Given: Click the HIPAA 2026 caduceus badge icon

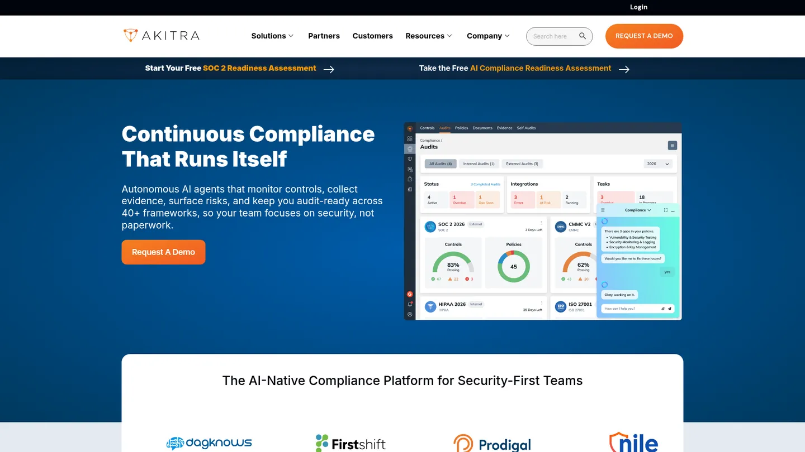Looking at the screenshot, I should 430,306.
